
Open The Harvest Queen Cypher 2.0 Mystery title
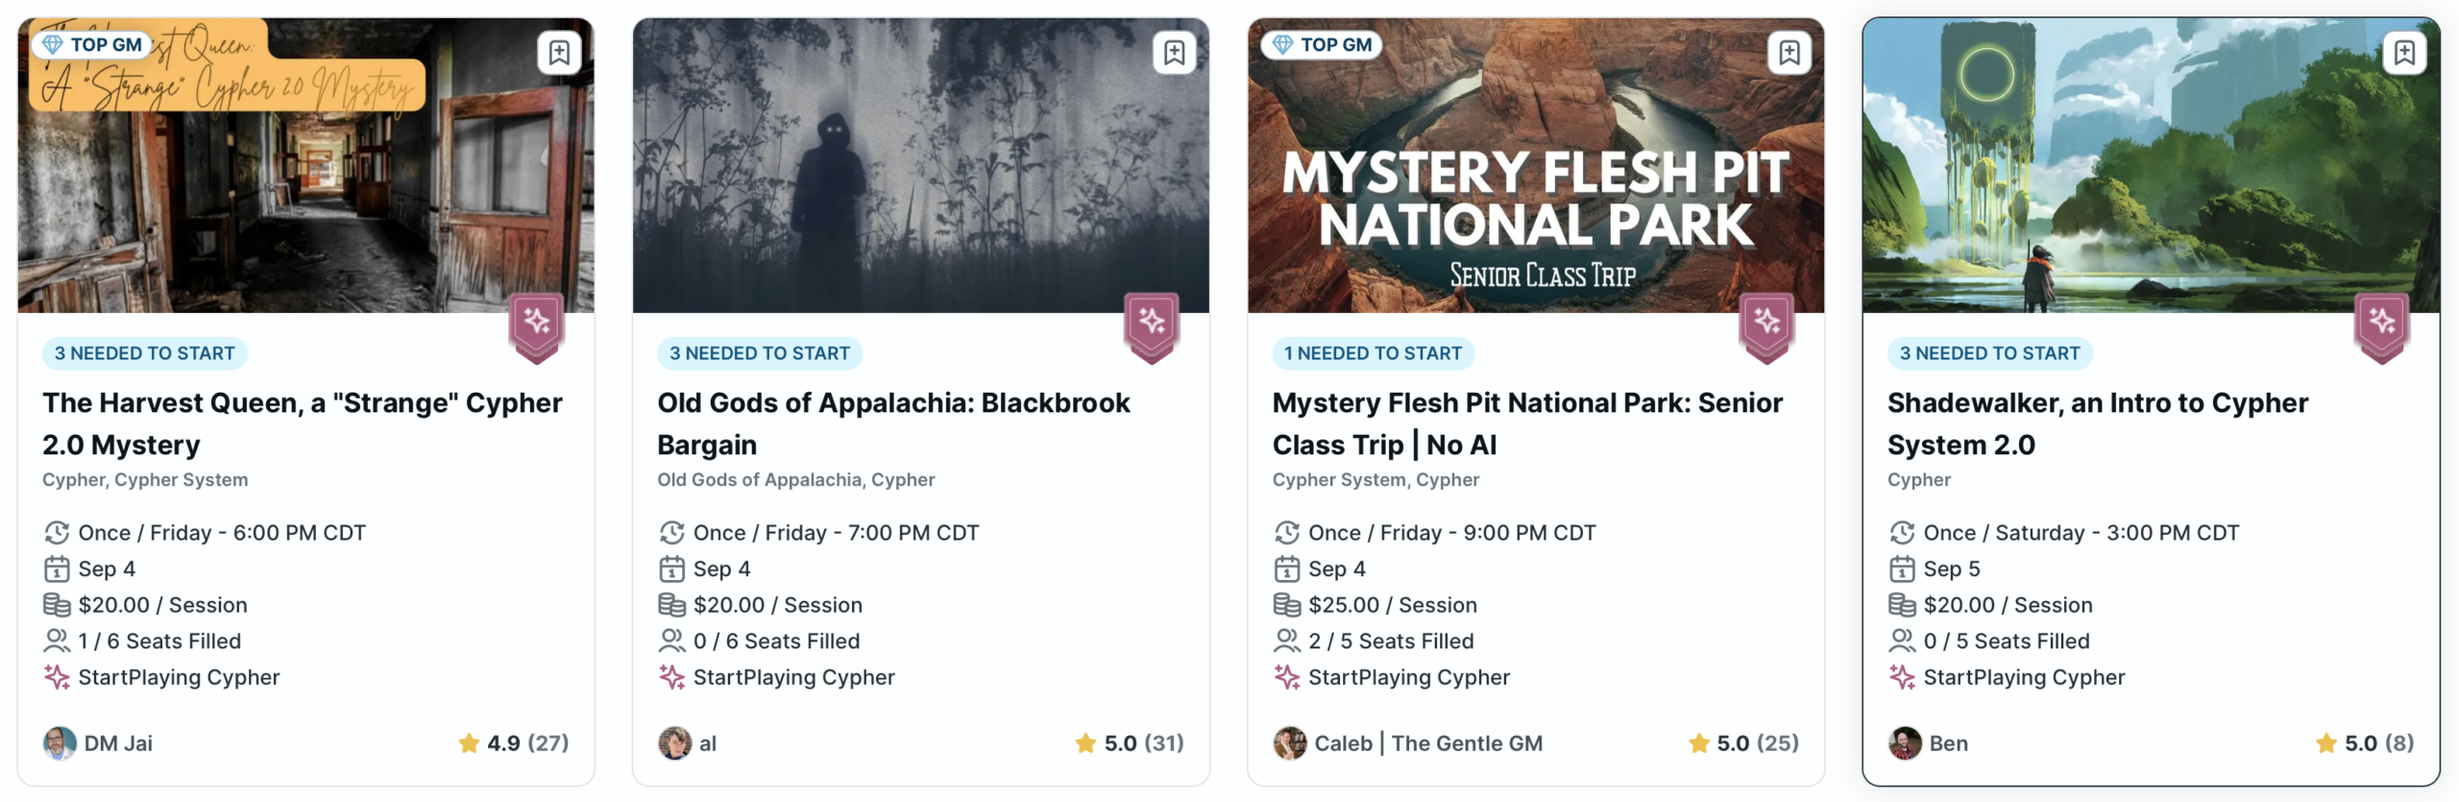tap(303, 424)
